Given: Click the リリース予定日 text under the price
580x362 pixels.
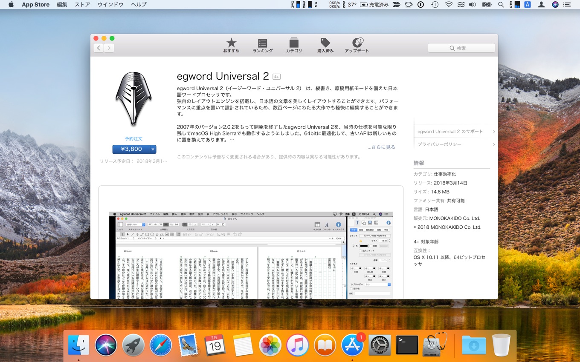Looking at the screenshot, I should [133, 161].
